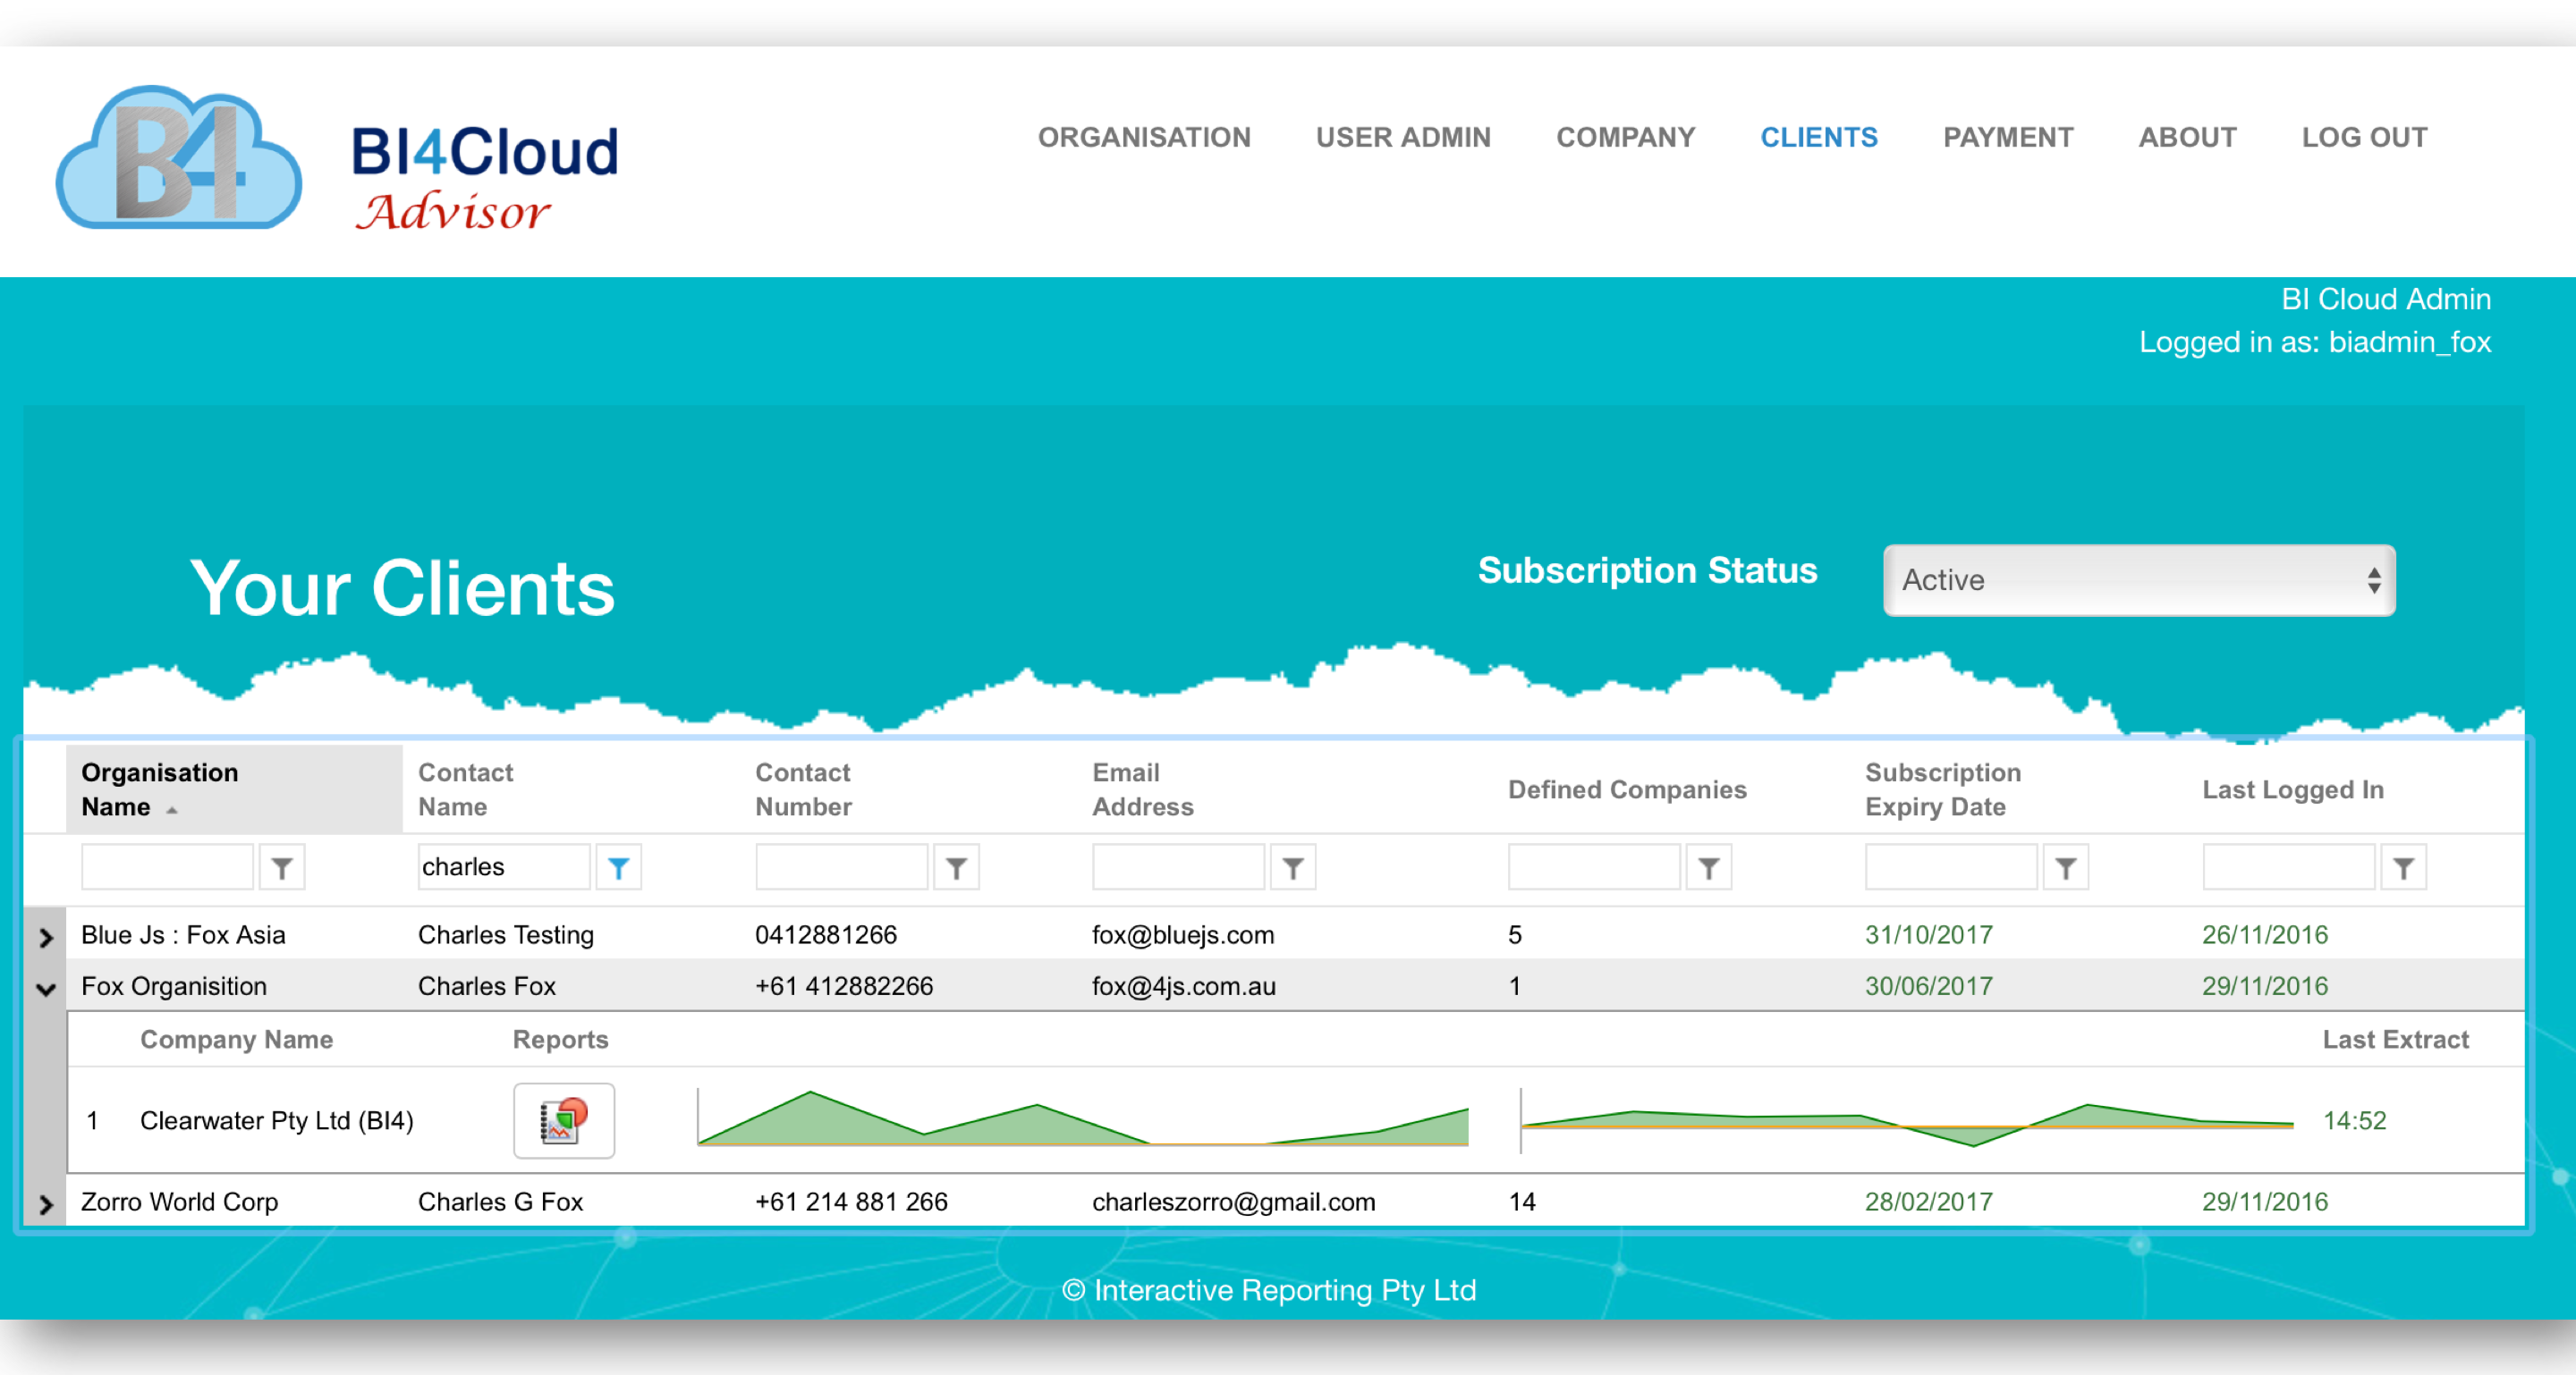The width and height of the screenshot is (2576, 1375).
Task: Click the Email Address column header
Action: click(x=1142, y=789)
